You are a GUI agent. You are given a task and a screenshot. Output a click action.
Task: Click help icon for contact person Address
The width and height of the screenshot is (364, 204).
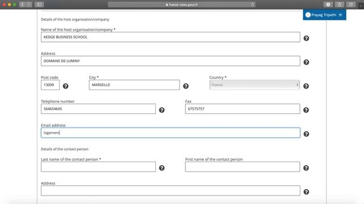[x=306, y=192]
